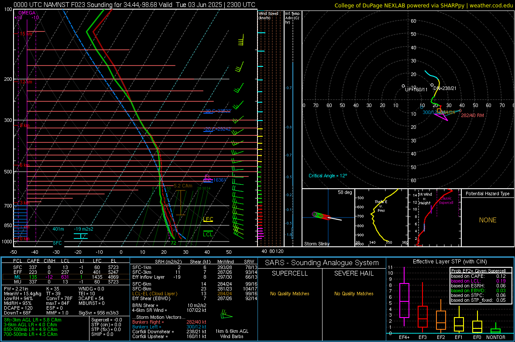
Task: Click the magenta "Classic Supercell" label
Action: (x=446, y=200)
